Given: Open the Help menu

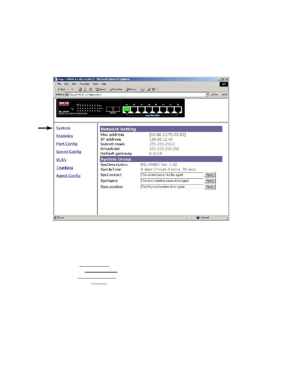Looking at the screenshot, I should click(104, 84).
